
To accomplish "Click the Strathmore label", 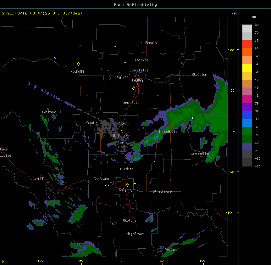I will 162,191.
